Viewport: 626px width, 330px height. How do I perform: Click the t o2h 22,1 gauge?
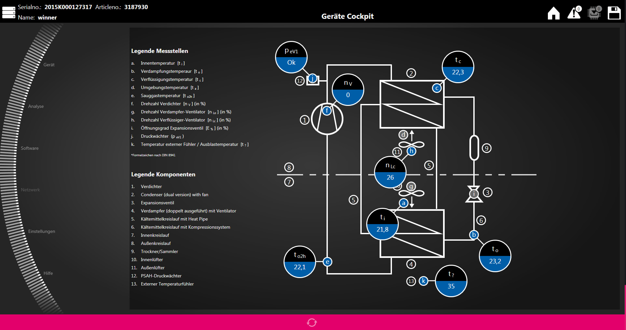(300, 262)
